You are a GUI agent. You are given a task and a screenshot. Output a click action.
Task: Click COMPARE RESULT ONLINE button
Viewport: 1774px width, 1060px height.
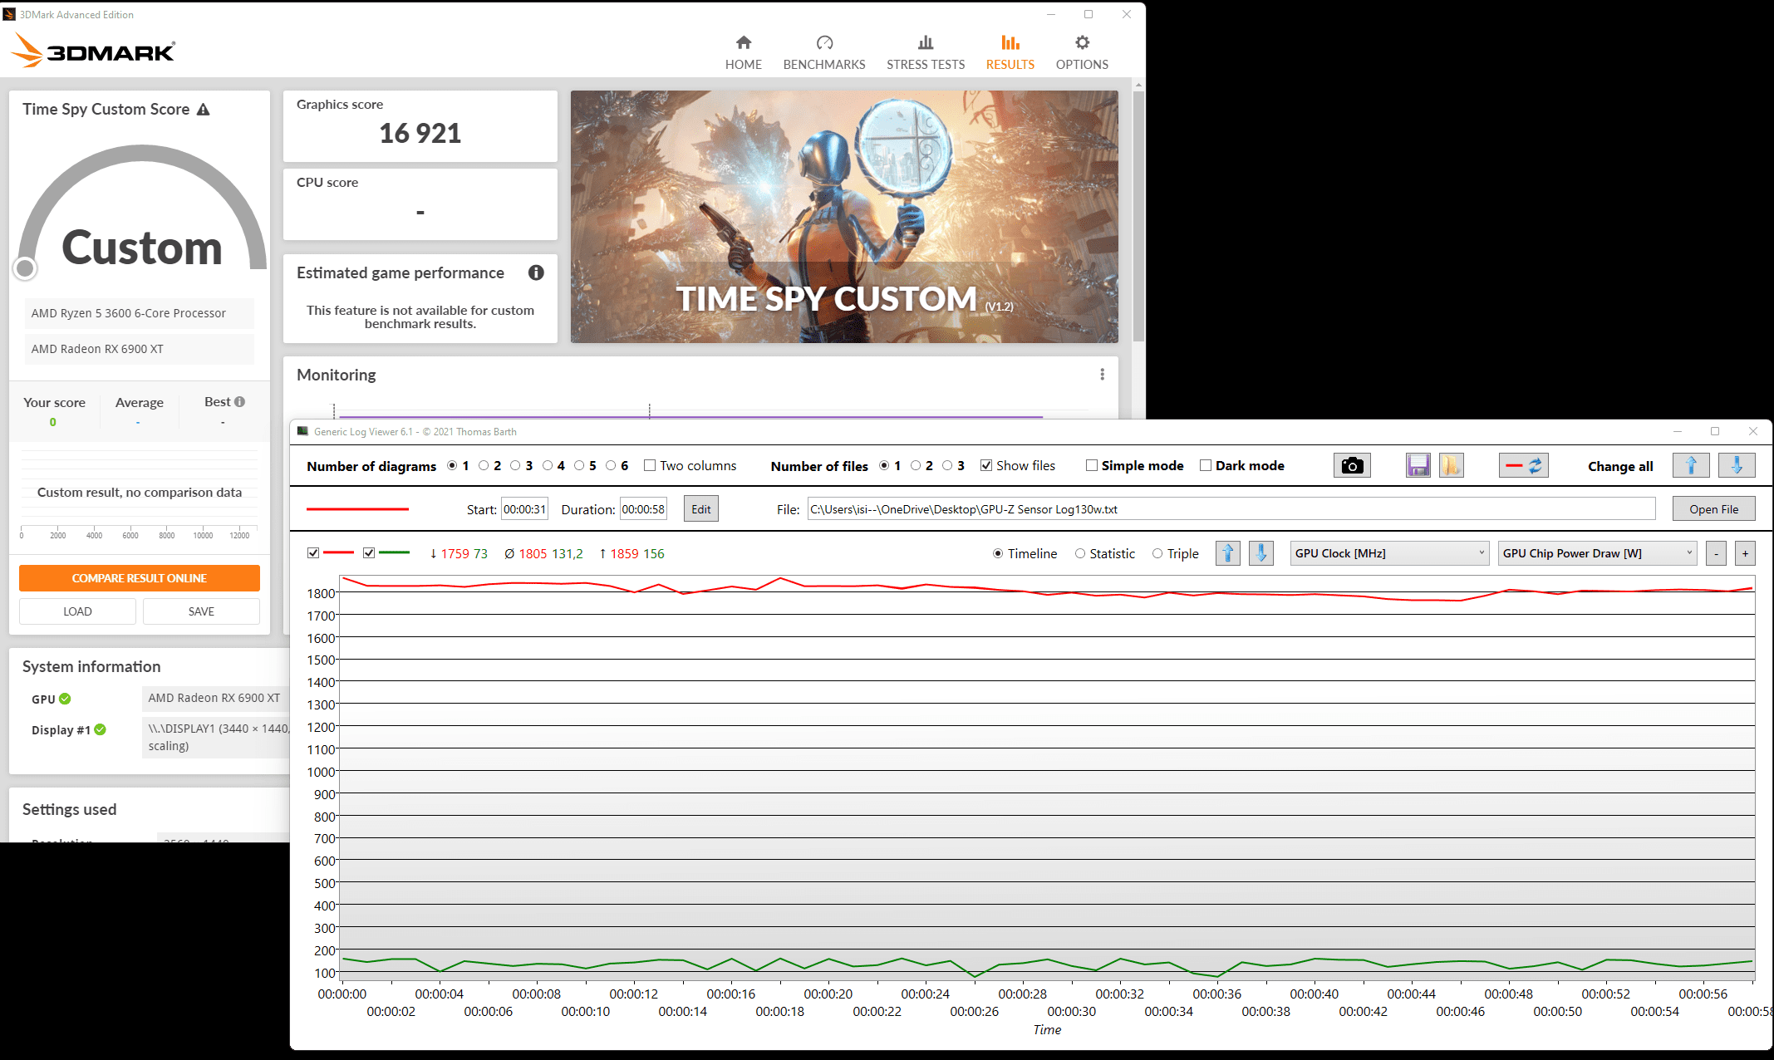[x=140, y=578]
